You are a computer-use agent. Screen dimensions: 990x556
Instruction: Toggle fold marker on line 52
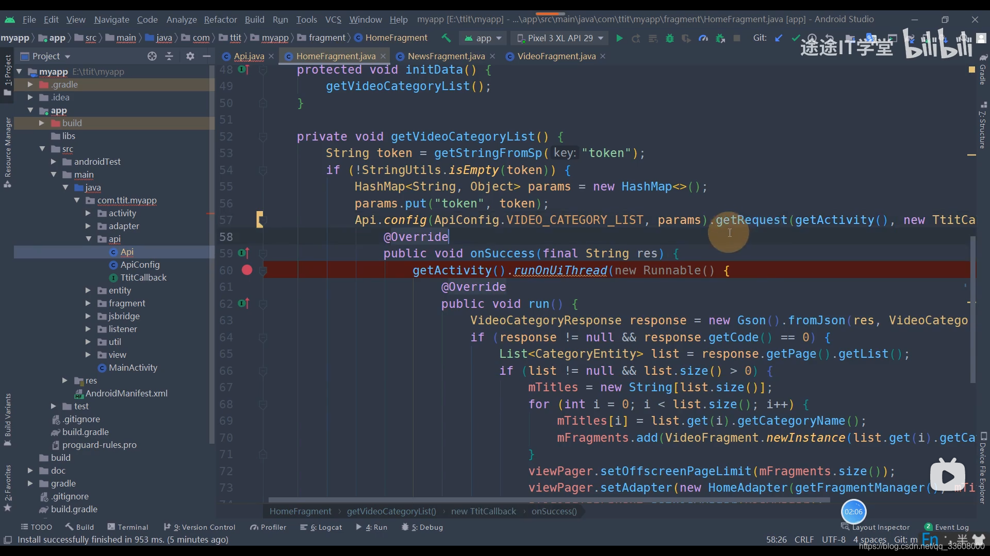coord(263,137)
